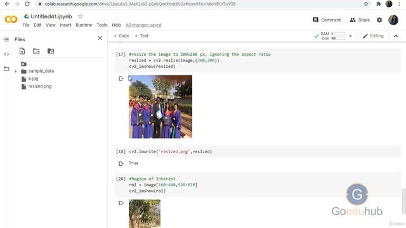Open the Runtime menu

pyautogui.click(x=84, y=25)
